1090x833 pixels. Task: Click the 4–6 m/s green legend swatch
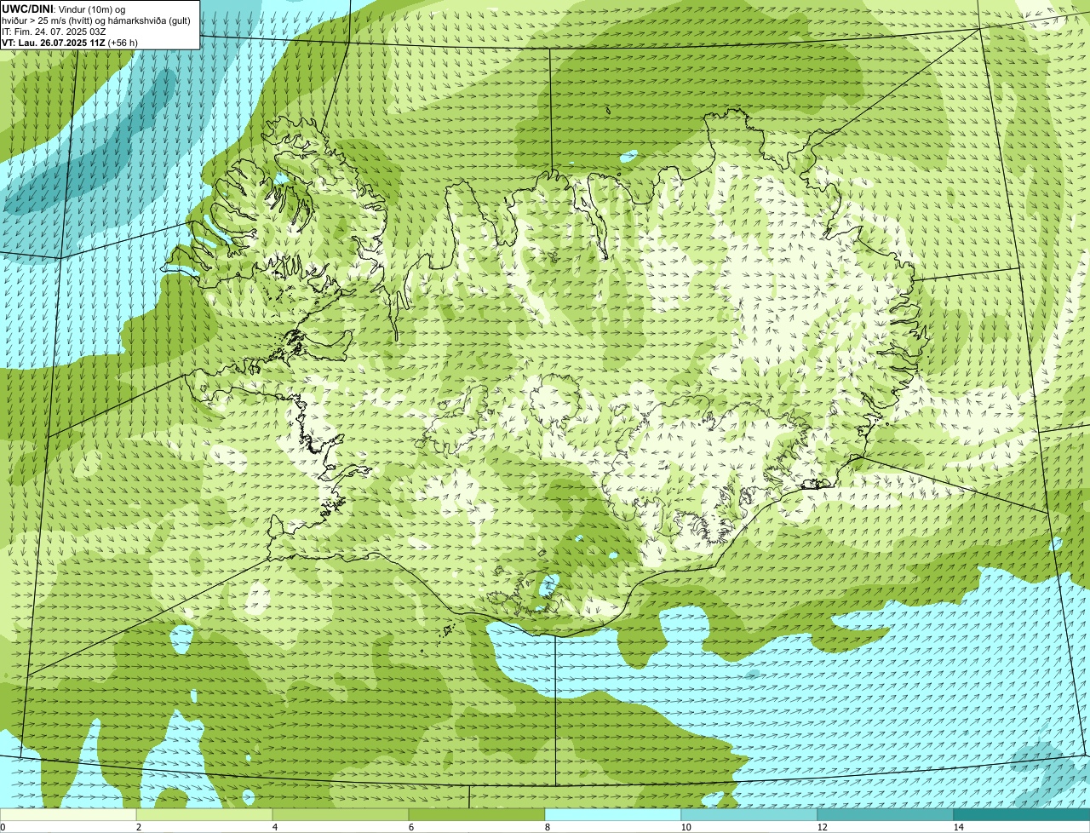point(341,814)
